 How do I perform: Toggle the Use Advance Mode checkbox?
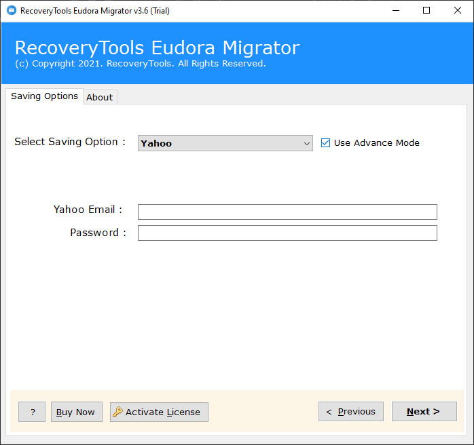(x=325, y=143)
